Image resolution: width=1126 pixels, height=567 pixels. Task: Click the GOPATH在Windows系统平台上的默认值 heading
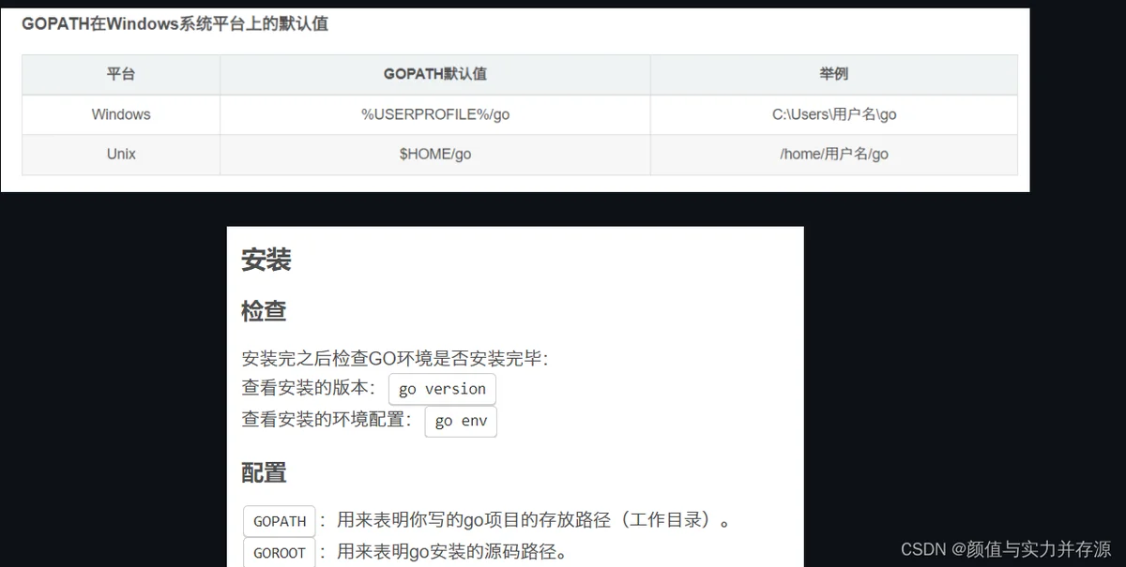point(175,24)
